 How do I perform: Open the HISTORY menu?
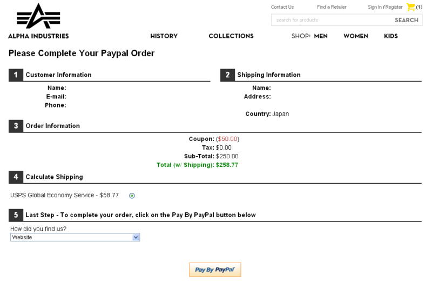click(x=164, y=36)
